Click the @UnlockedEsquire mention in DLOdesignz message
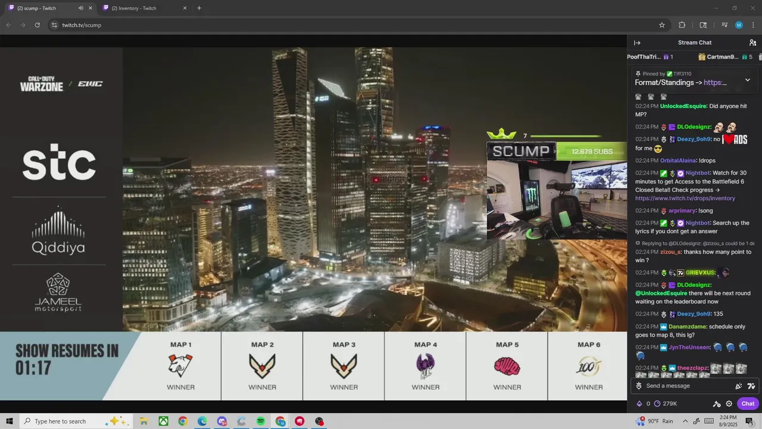 (x=661, y=293)
